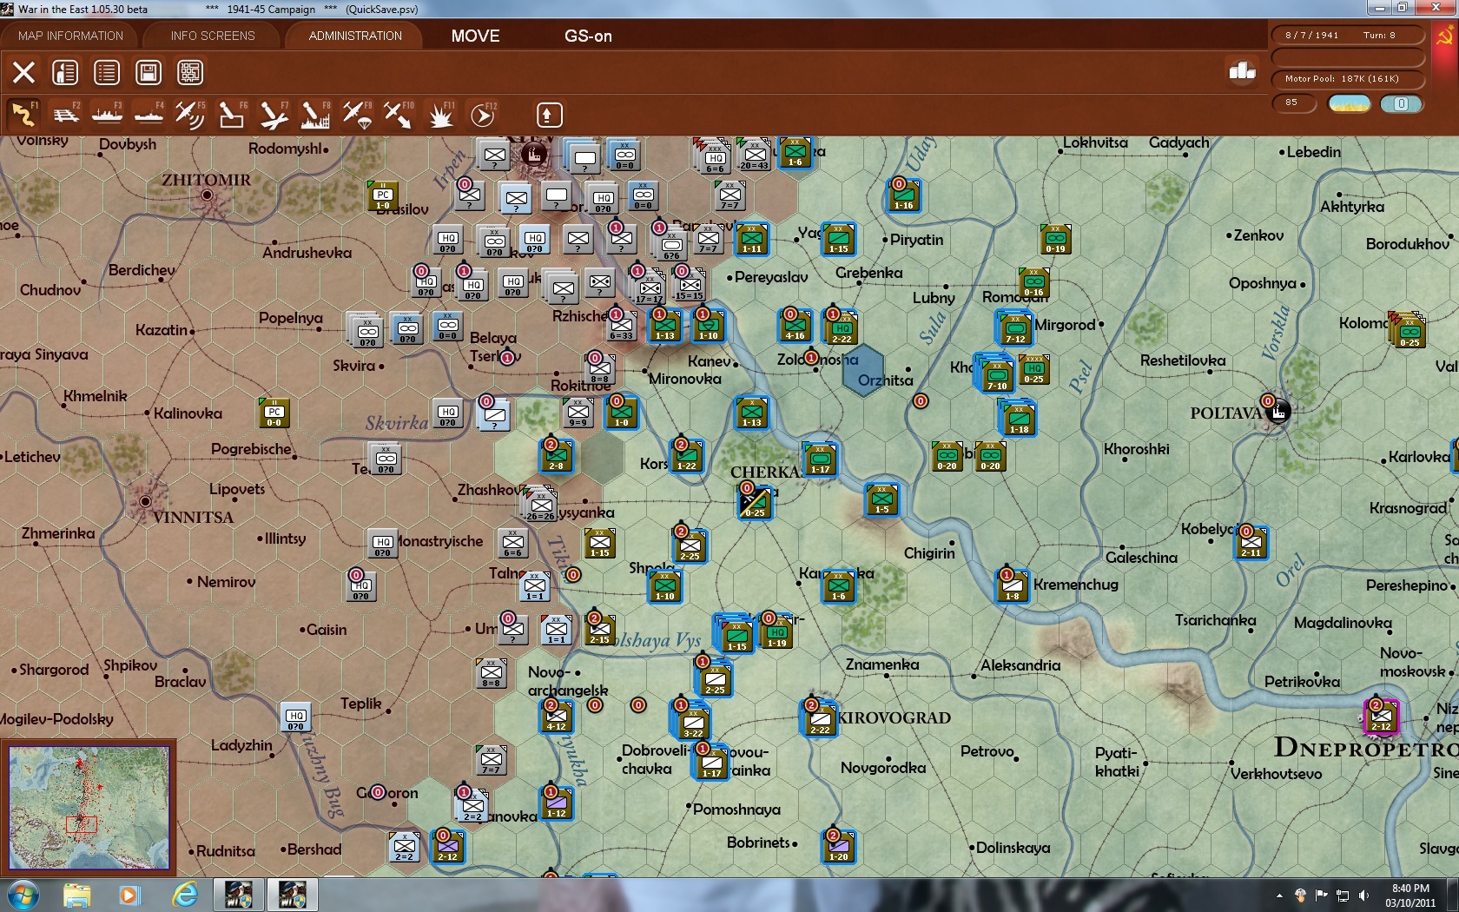Click the minimap thumbnail

coord(89,807)
